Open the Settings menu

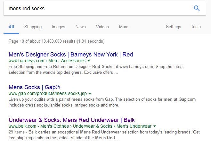(173, 27)
